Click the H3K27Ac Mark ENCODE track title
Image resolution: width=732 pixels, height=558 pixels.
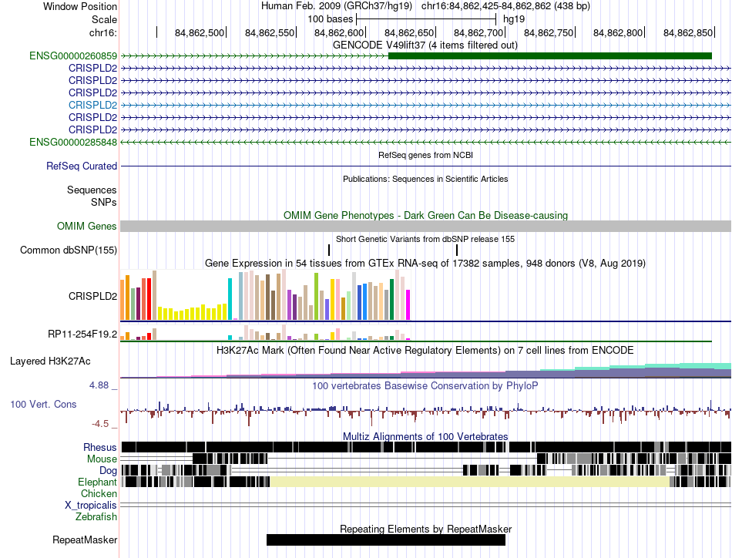point(425,350)
